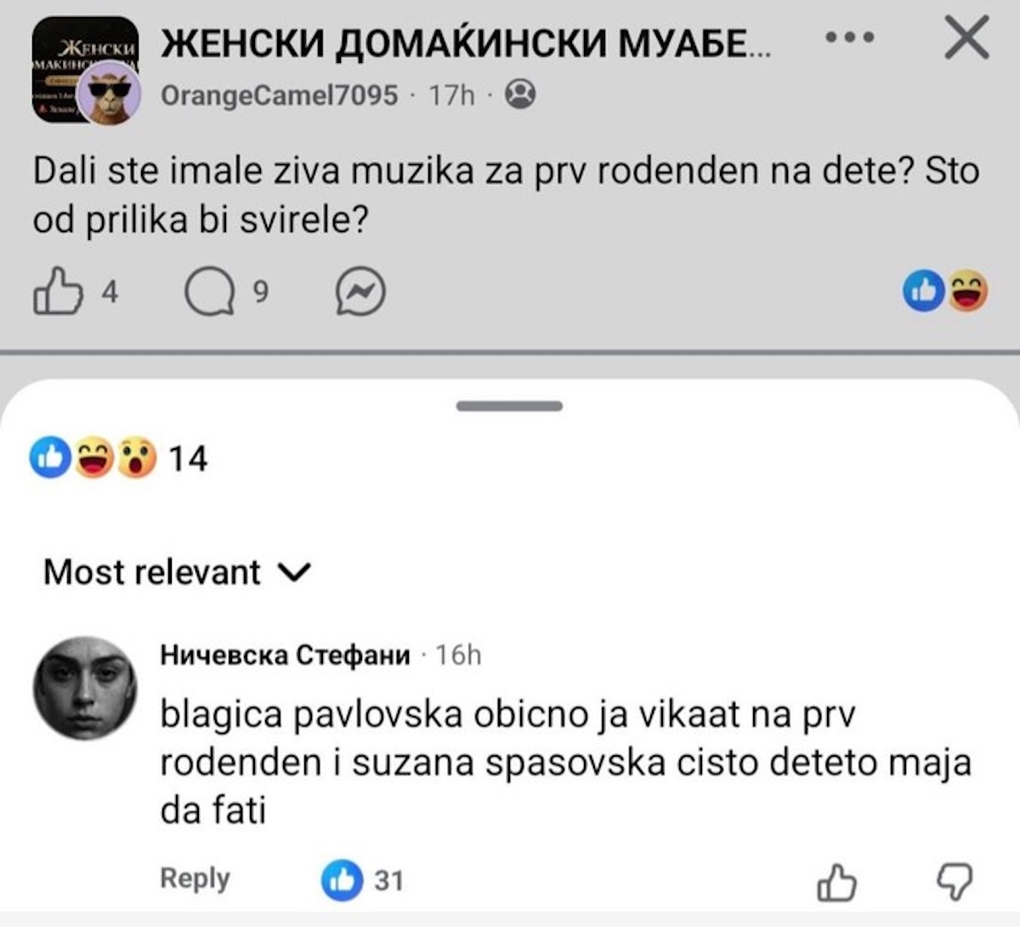
Task: Click the group privacy icon beside 17h
Action: click(520, 94)
